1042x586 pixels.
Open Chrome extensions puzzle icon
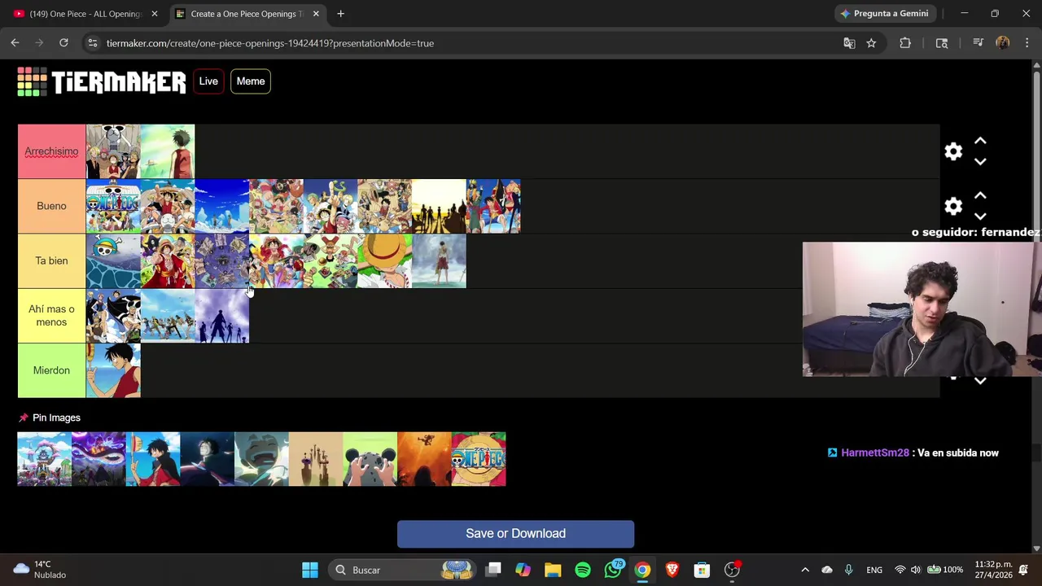tap(905, 43)
